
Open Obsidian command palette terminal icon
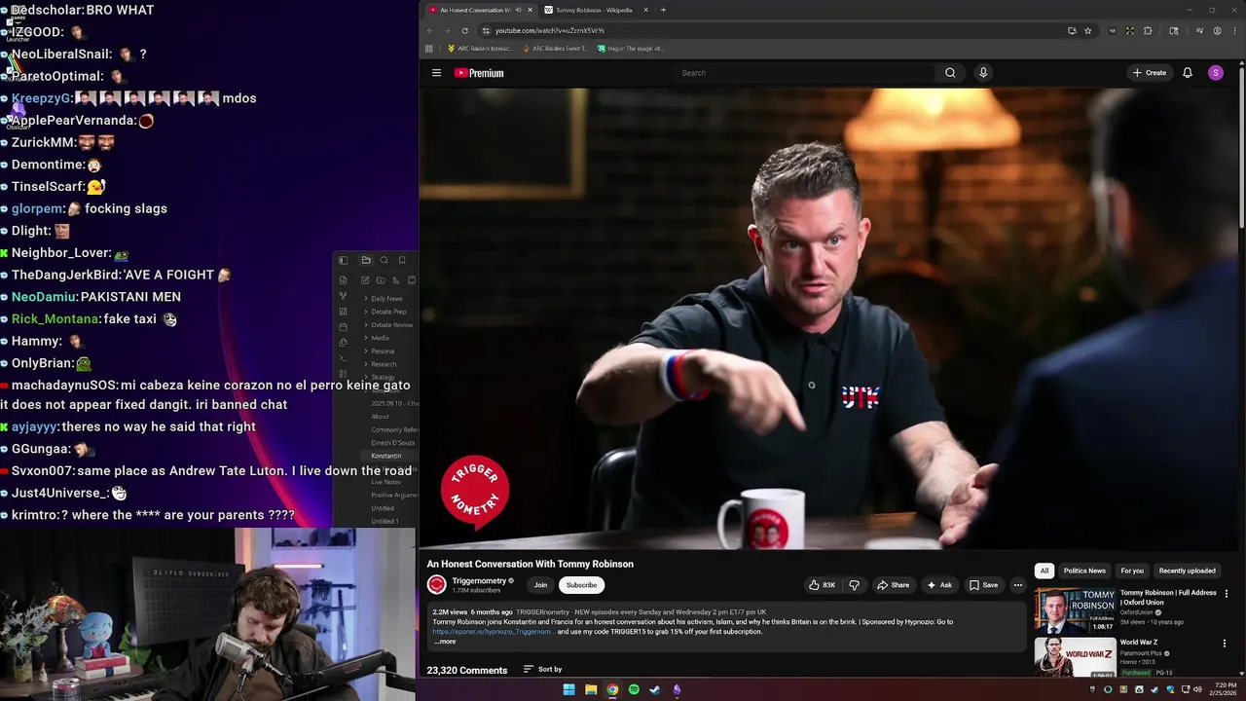click(343, 357)
